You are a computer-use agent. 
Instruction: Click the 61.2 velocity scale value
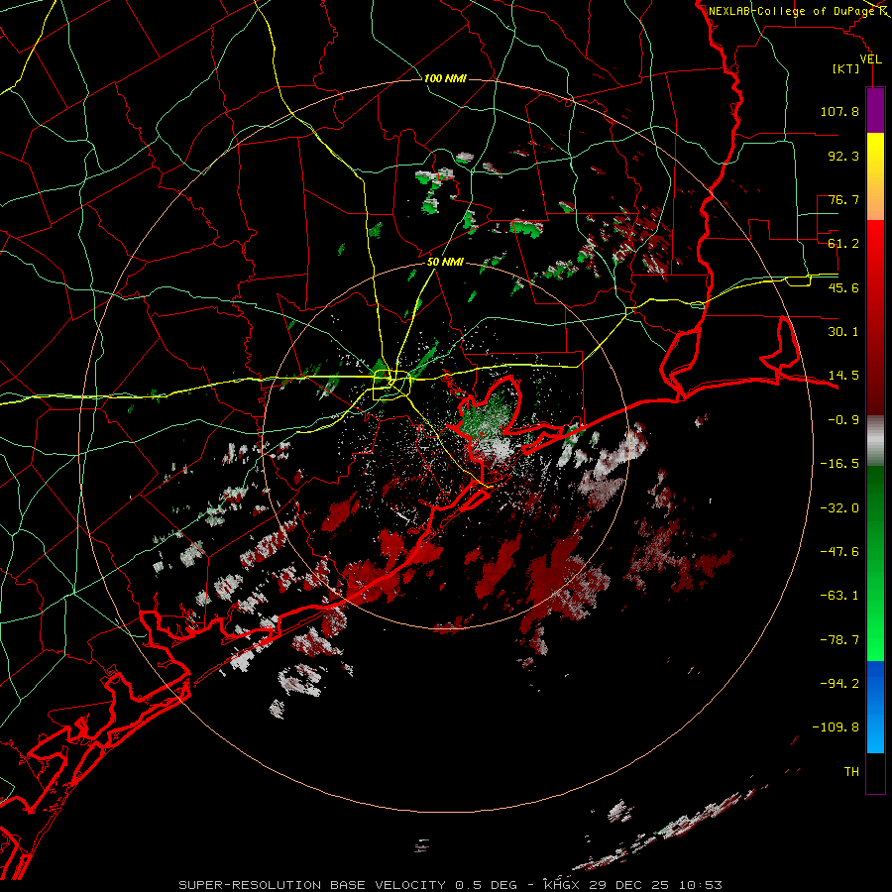(x=843, y=244)
